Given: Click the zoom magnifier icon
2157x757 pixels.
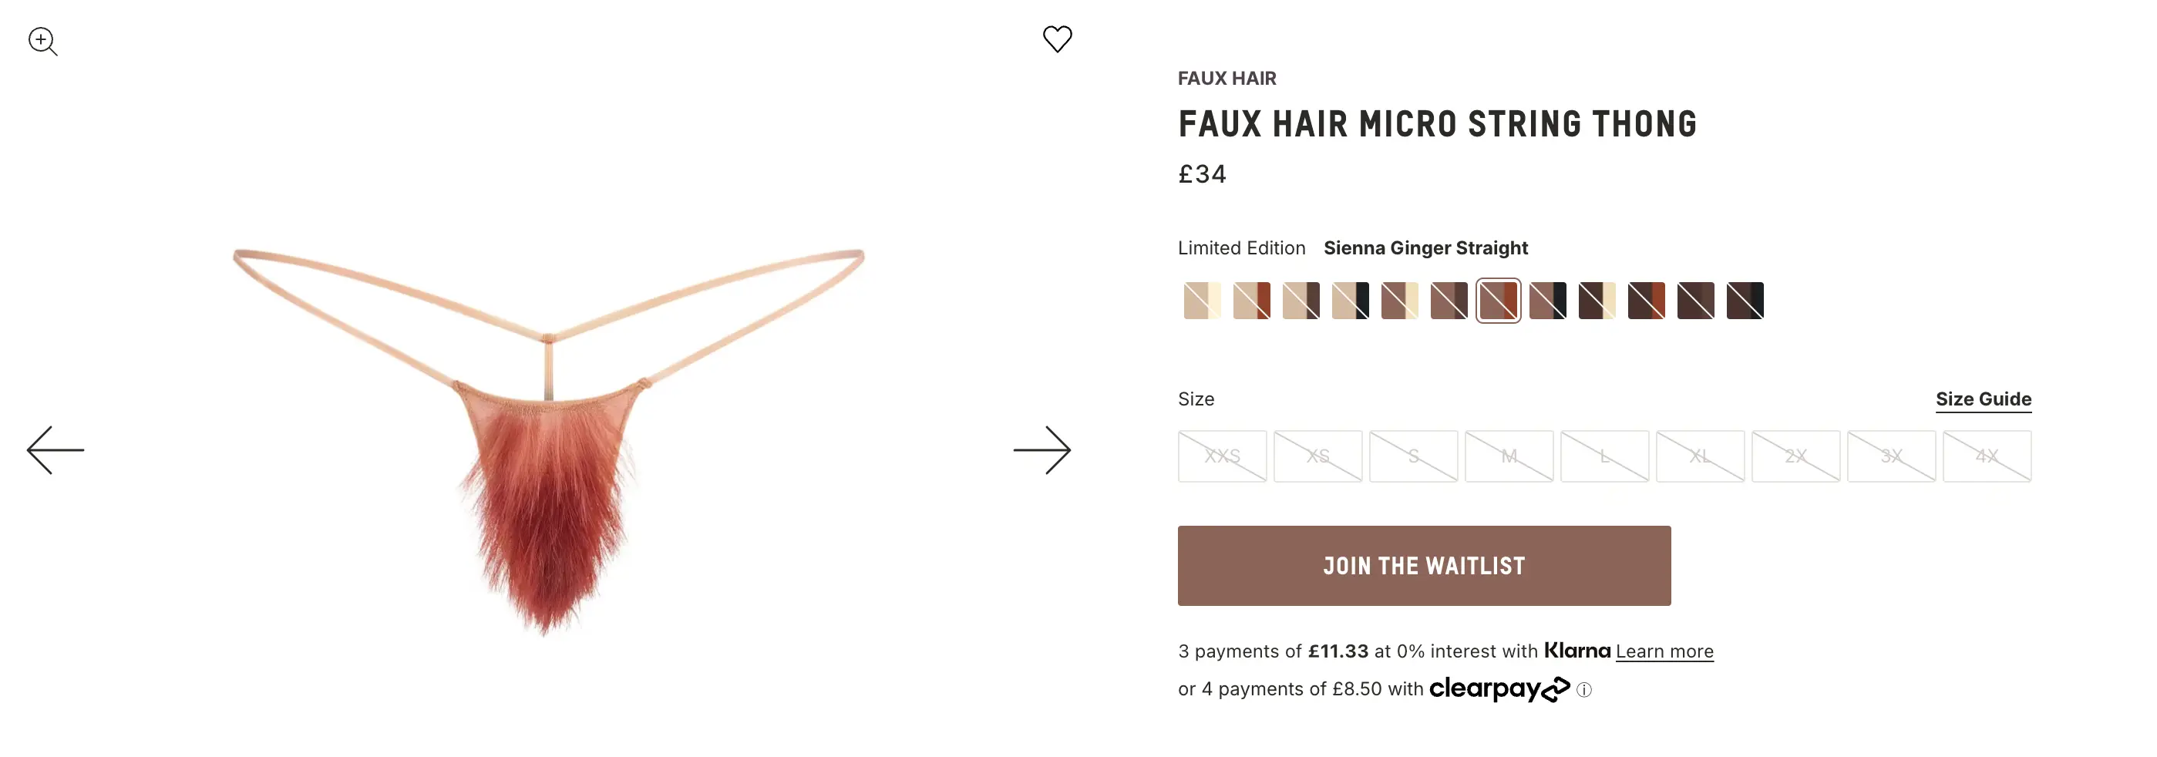Looking at the screenshot, I should (x=42, y=41).
